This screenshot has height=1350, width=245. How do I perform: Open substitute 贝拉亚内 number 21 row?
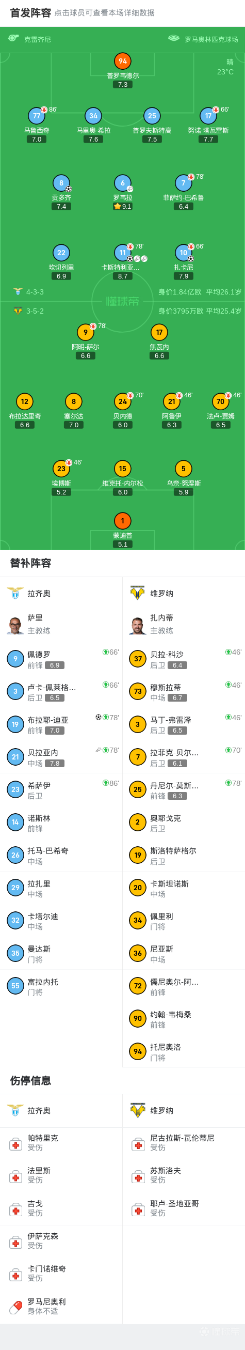pos(61,757)
